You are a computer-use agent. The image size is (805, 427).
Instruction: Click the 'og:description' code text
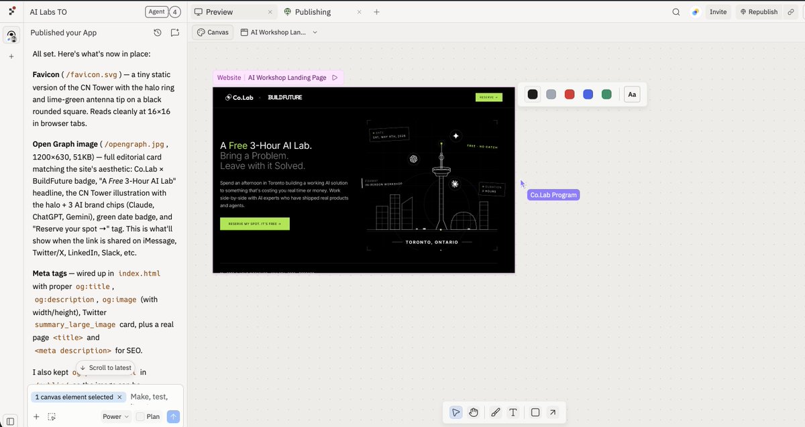pos(64,299)
